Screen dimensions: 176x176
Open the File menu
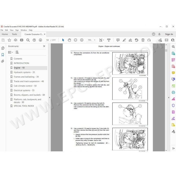coord(2,30)
